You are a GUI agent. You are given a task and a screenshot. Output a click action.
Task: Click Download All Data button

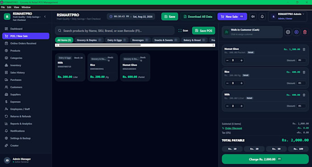tap(198, 16)
